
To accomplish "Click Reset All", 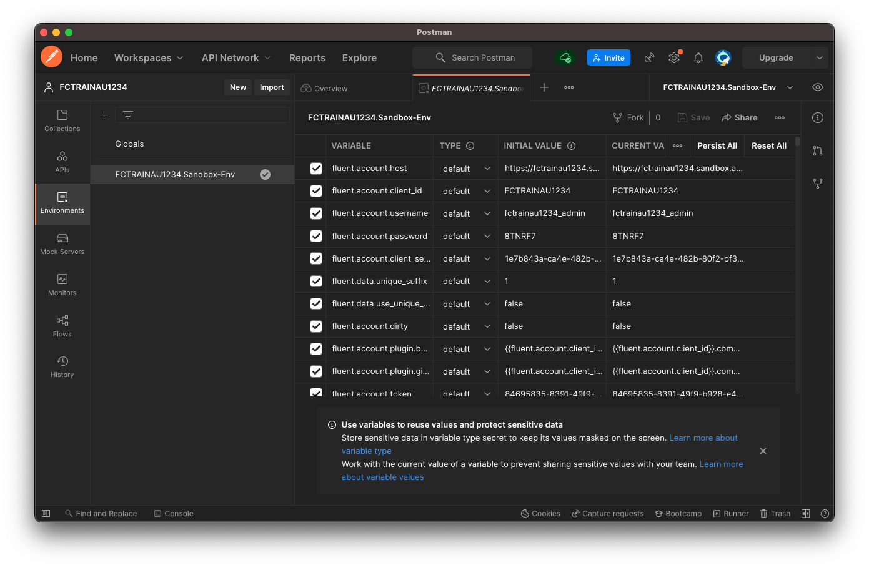I will pos(769,145).
